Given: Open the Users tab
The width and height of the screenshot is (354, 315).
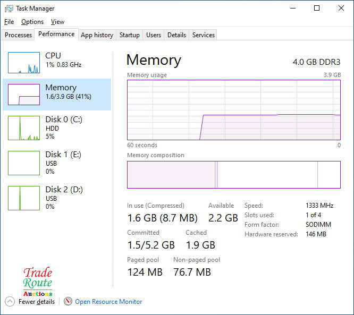Looking at the screenshot, I should [154, 35].
